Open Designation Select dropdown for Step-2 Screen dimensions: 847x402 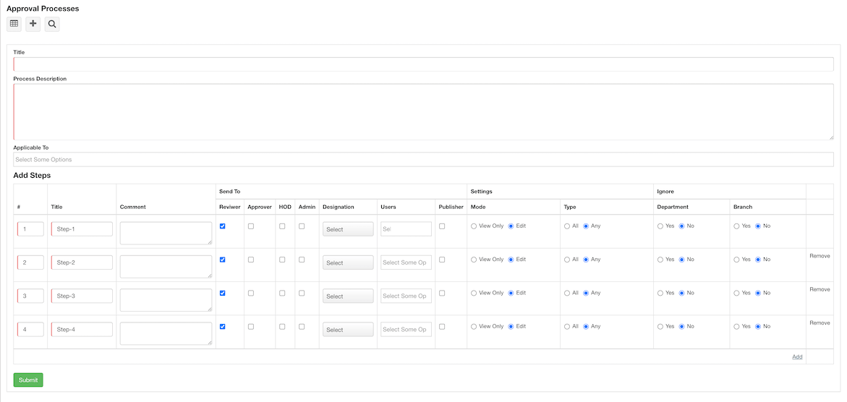348,262
